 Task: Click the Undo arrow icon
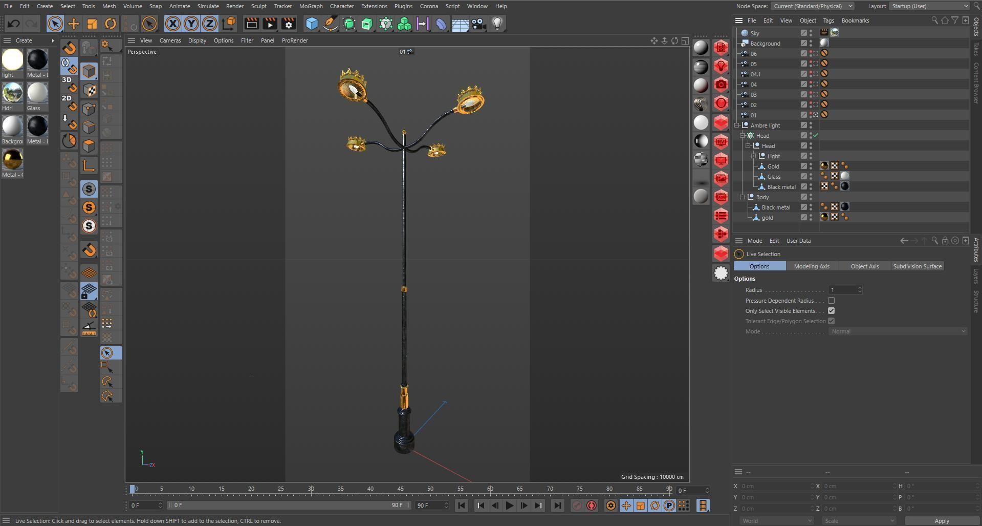tap(14, 24)
